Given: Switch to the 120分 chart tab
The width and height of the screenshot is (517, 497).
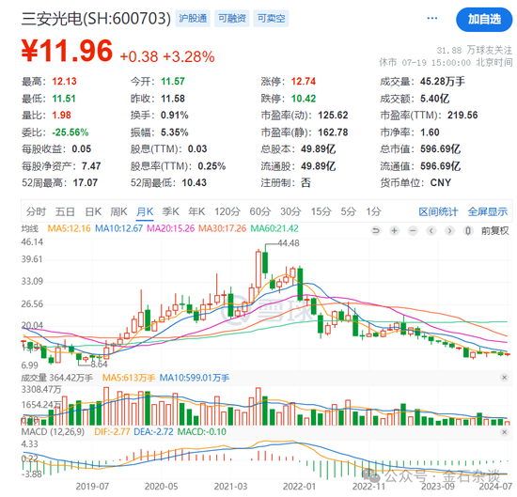Looking at the screenshot, I should click(x=227, y=211).
